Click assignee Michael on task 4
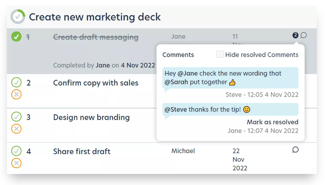The width and height of the screenshot is (325, 185). (183, 151)
